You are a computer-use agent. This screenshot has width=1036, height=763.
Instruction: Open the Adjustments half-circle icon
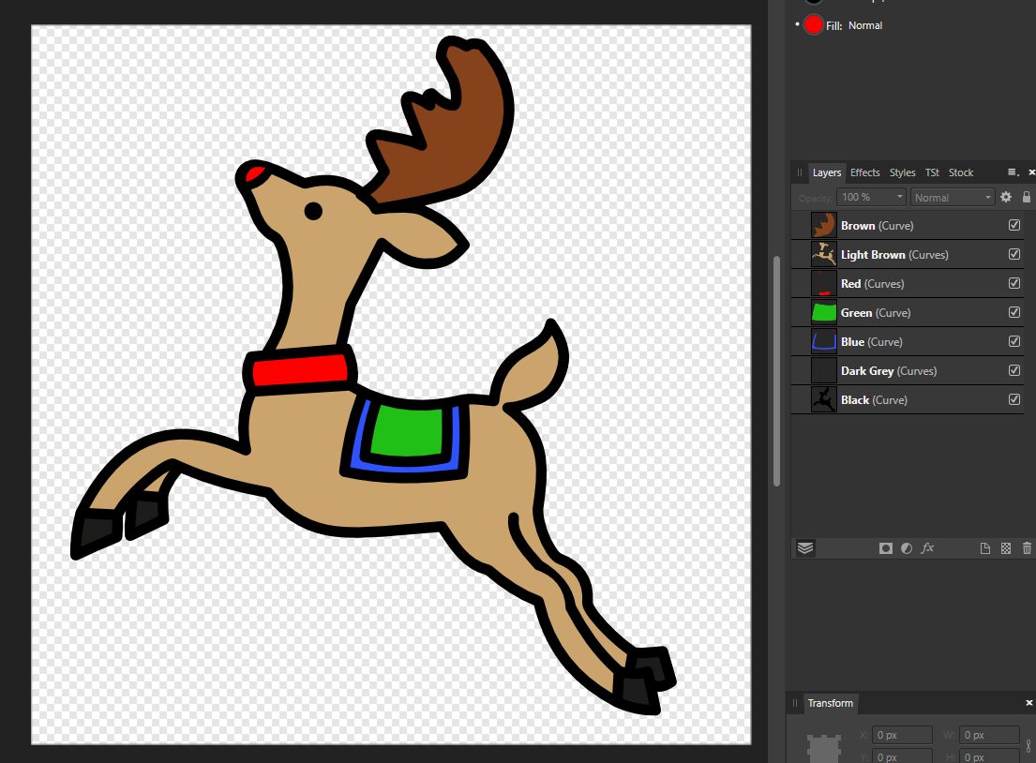907,548
